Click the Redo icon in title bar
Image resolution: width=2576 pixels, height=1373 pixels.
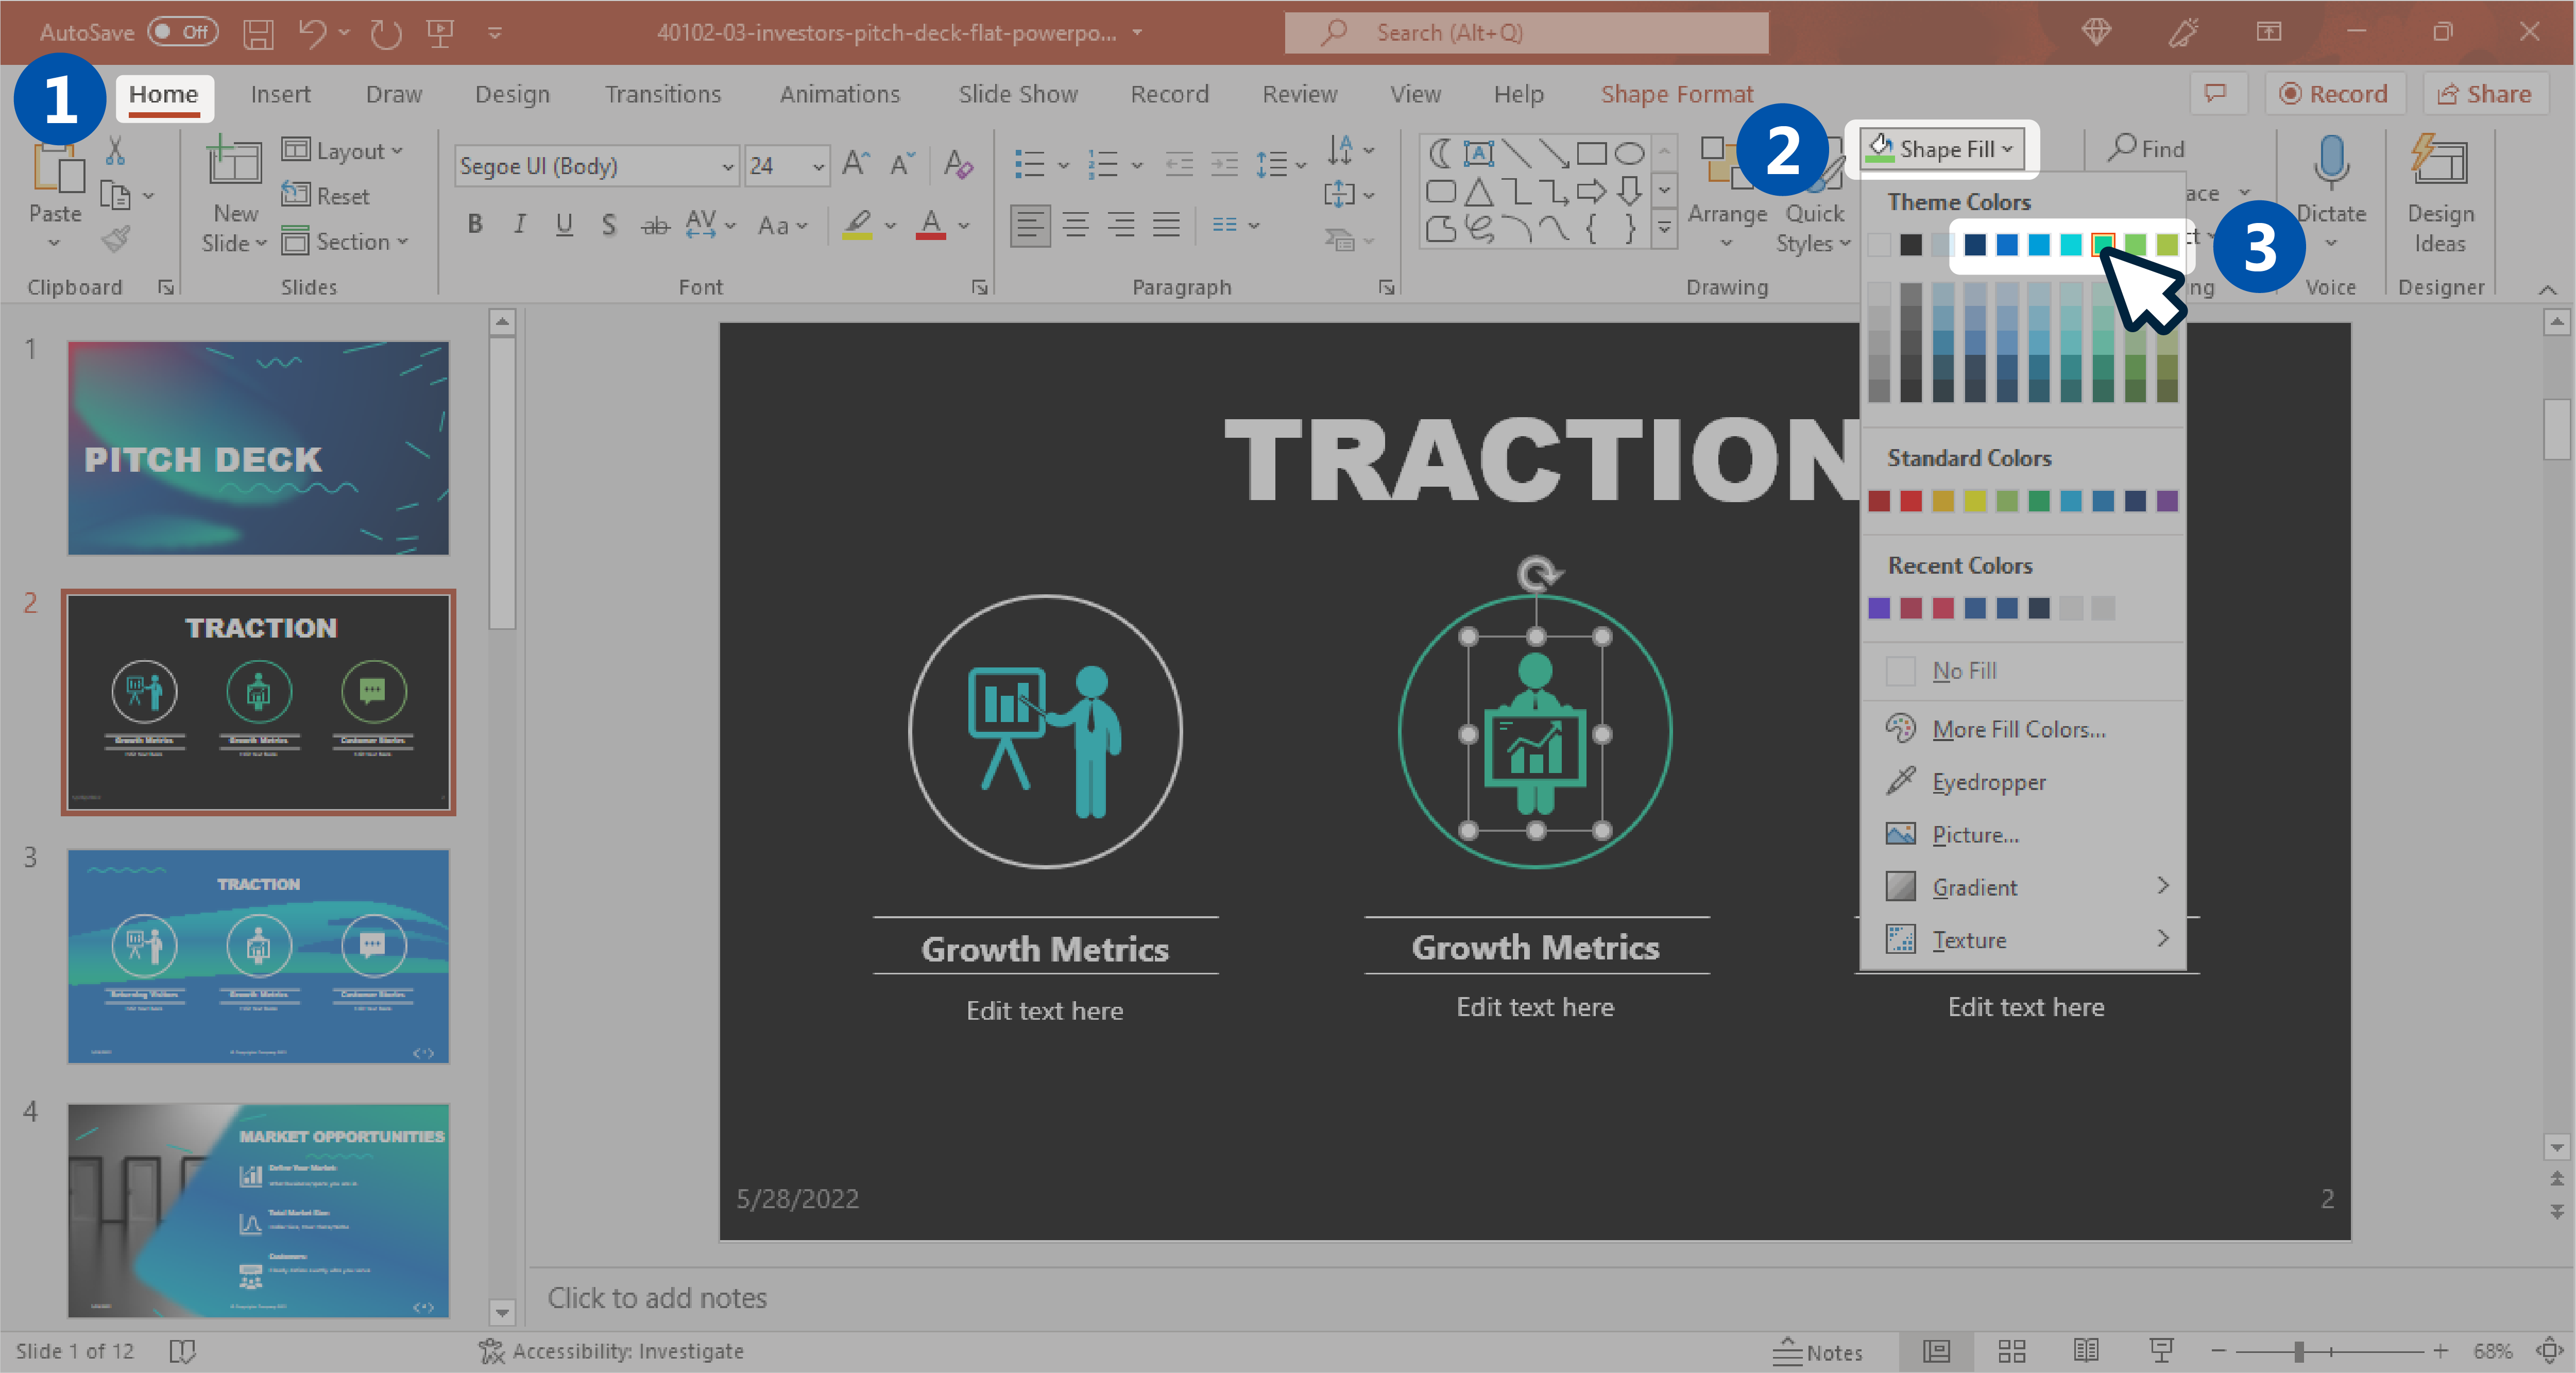(x=385, y=33)
